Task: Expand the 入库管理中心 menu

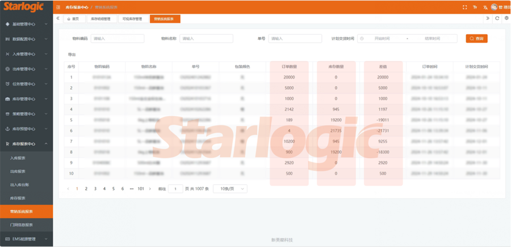Action: pyautogui.click(x=26, y=54)
